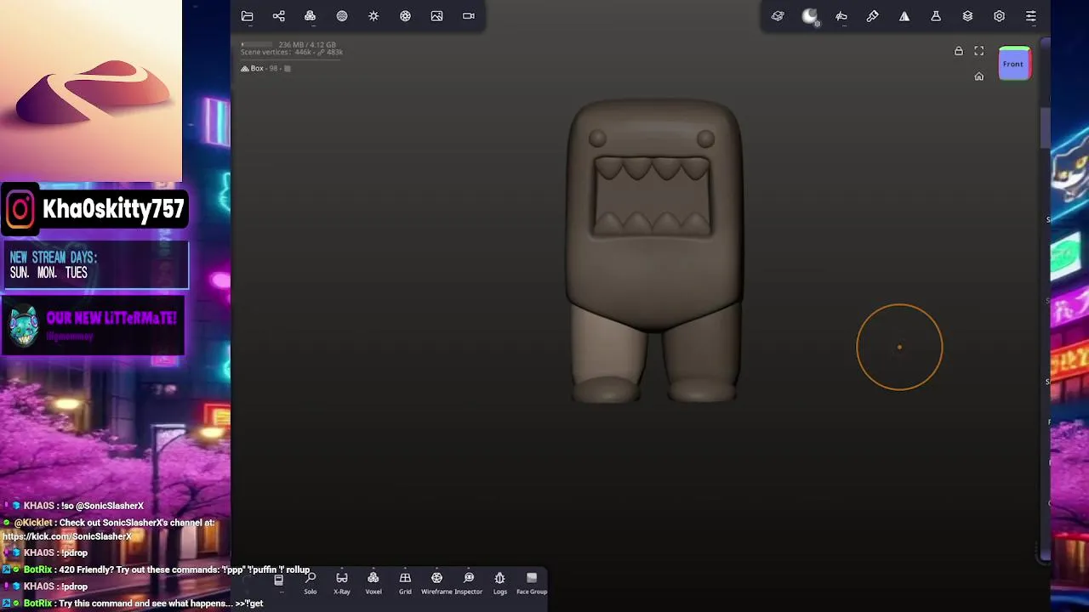Open the Scene share/hierarchy menu
This screenshot has height=612, width=1089.
pos(278,16)
